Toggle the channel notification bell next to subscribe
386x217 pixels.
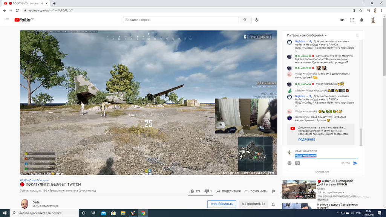pos(273,204)
